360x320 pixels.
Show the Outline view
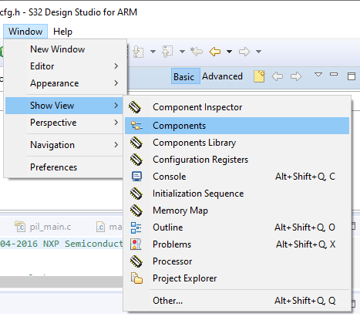[237, 227]
